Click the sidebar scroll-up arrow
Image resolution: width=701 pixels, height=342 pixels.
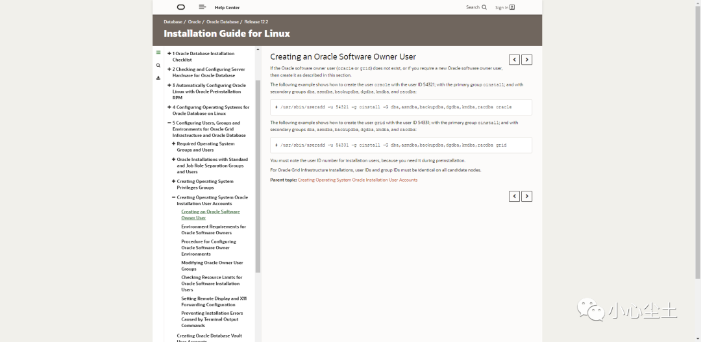click(258, 49)
